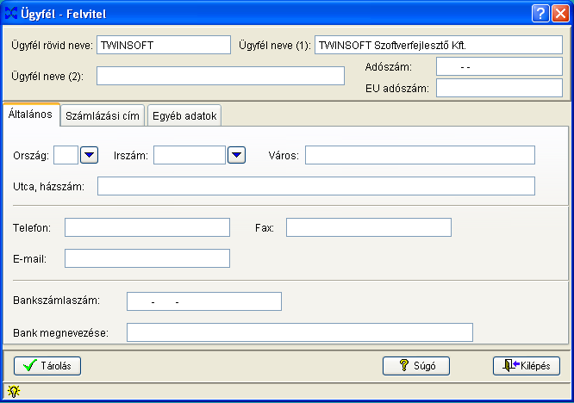Image resolution: width=574 pixels, height=403 pixels.
Task: Open help with the Súgó button
Action: [x=416, y=366]
